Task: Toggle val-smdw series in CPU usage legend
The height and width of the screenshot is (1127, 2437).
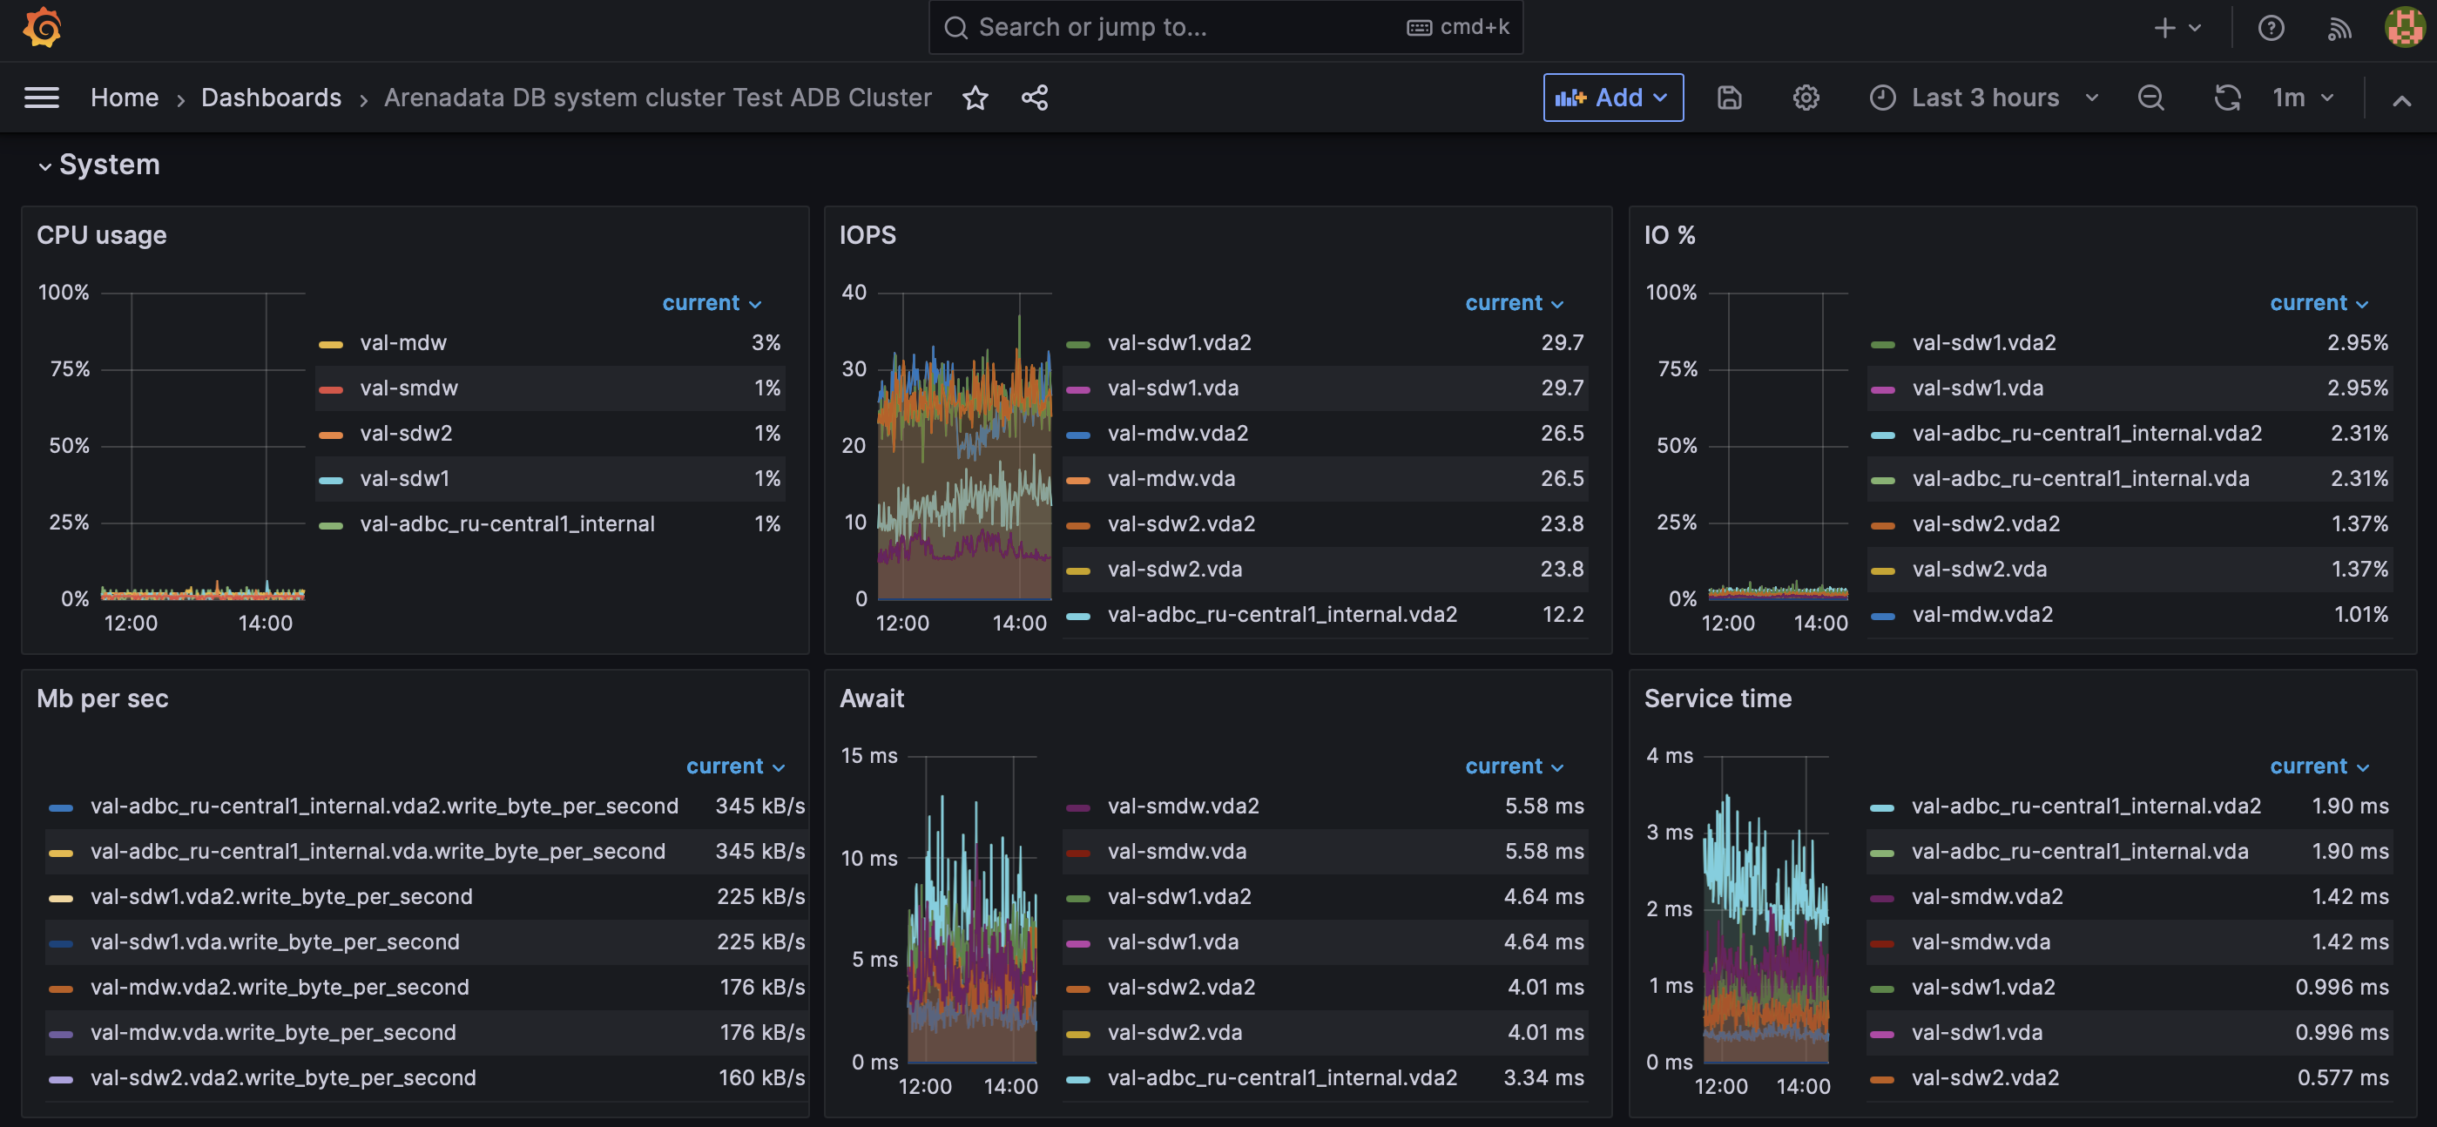Action: coord(408,388)
